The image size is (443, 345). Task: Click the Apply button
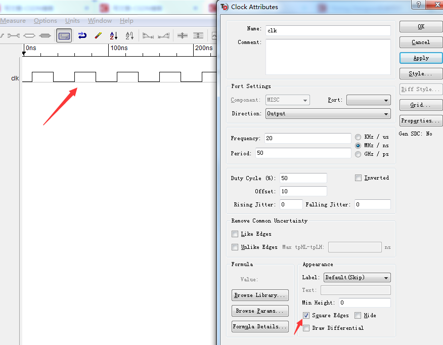pyautogui.click(x=421, y=58)
